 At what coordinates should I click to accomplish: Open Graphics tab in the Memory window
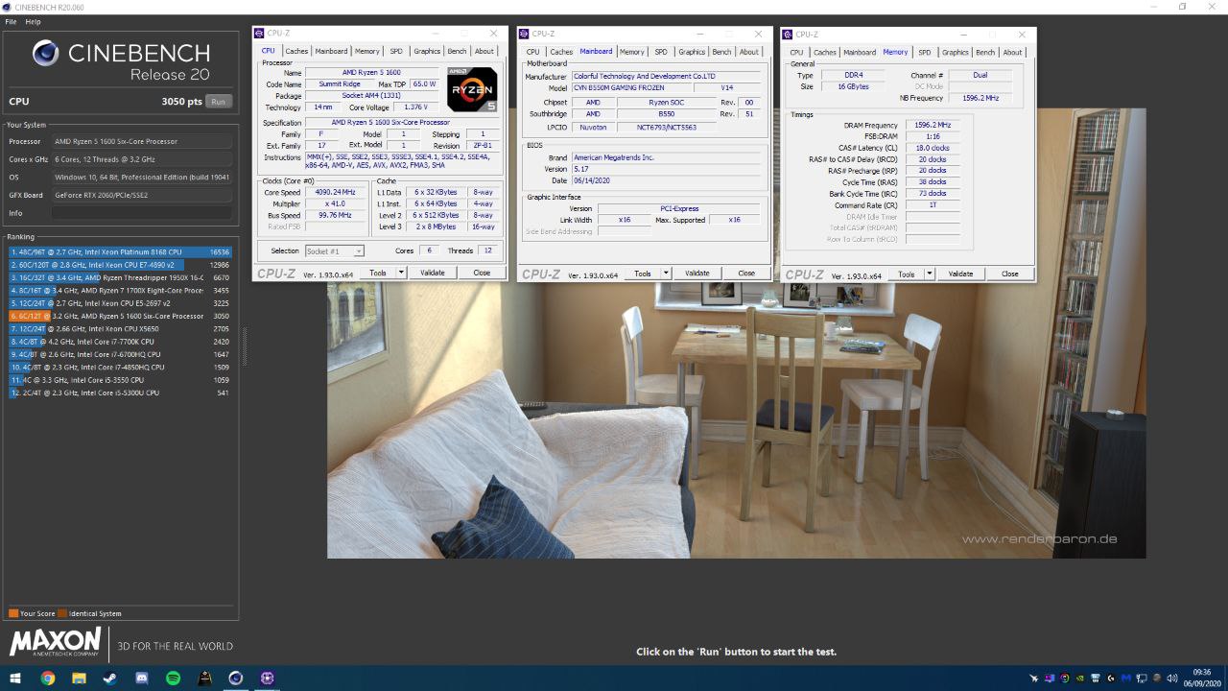pyautogui.click(x=955, y=52)
